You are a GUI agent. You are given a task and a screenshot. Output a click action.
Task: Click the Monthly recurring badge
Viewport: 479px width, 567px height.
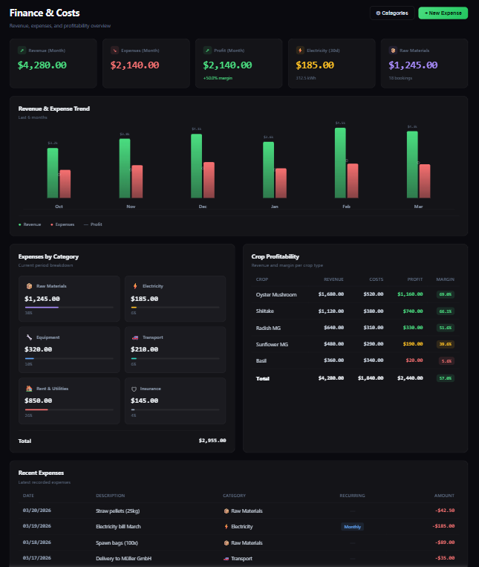point(352,527)
